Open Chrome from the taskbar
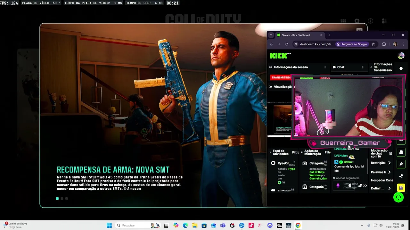Viewport: 410px width, 230px height. point(298,226)
